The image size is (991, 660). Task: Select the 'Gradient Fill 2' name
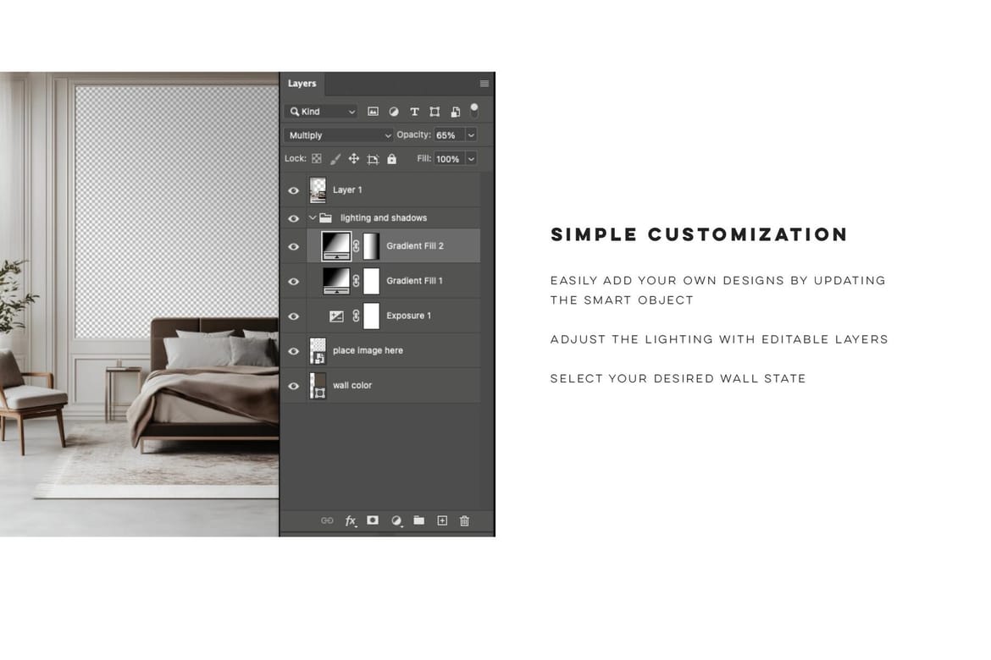414,245
